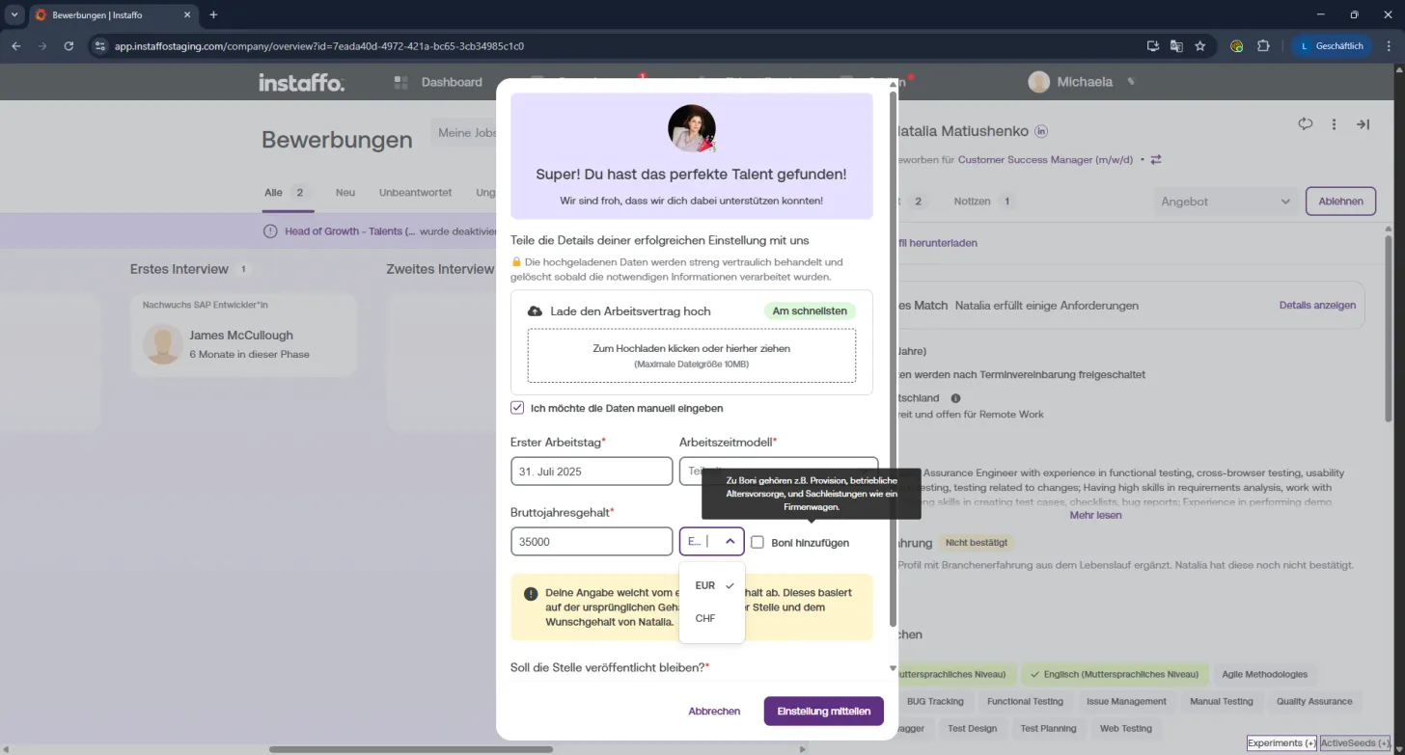Choose CHF from the currency list

click(712, 618)
